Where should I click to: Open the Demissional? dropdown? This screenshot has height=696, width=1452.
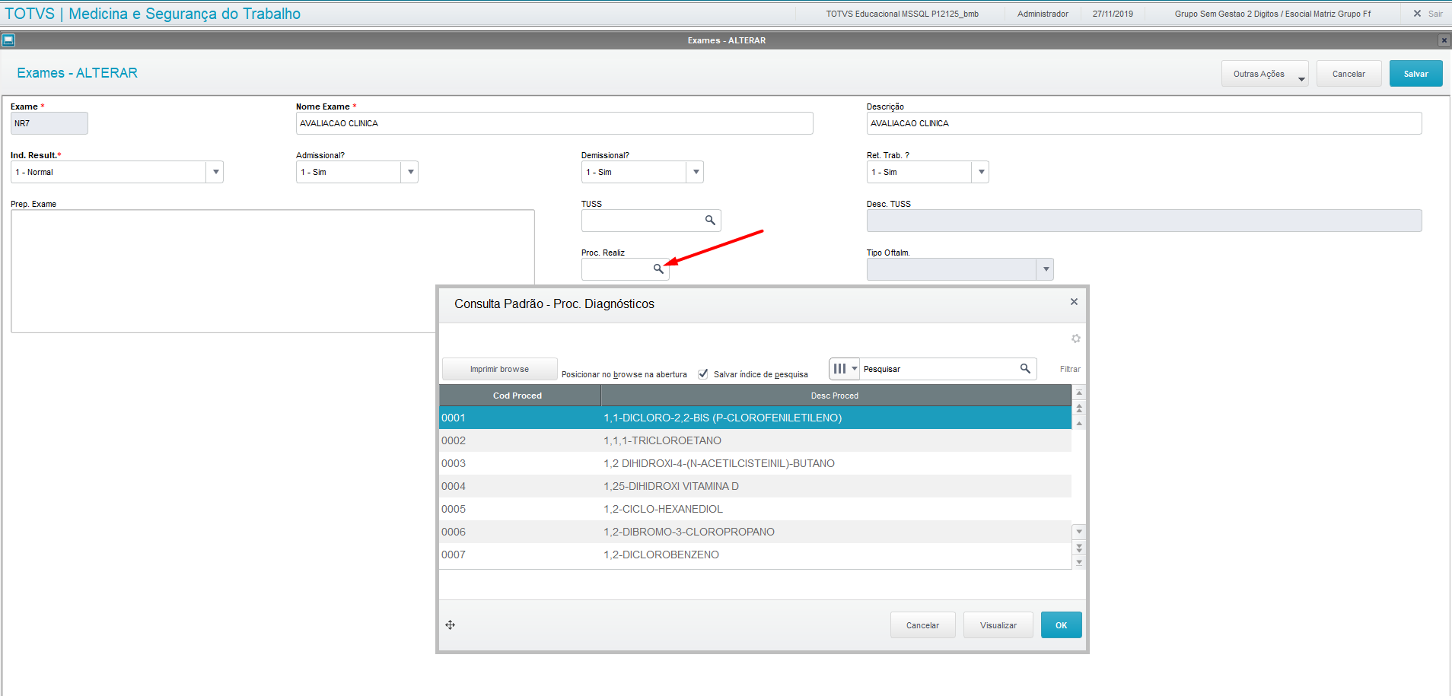[696, 172]
